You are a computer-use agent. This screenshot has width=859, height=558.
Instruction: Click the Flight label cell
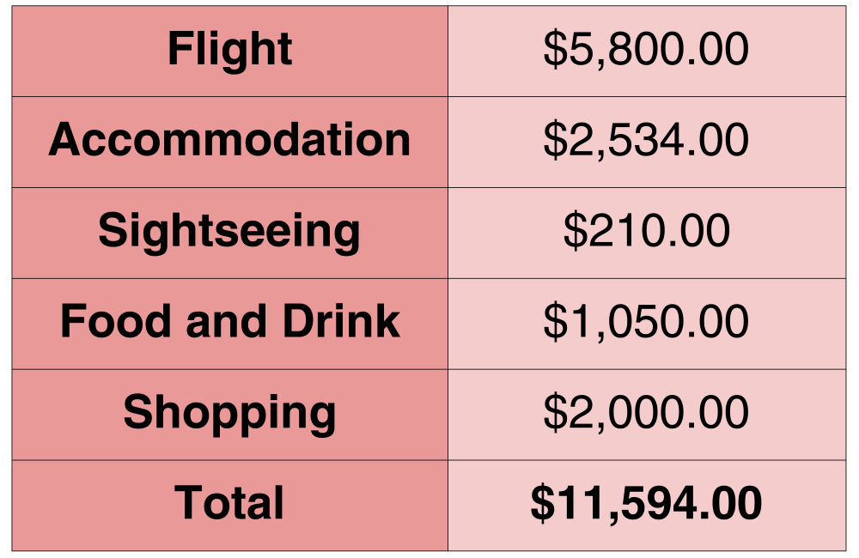pyautogui.click(x=229, y=51)
